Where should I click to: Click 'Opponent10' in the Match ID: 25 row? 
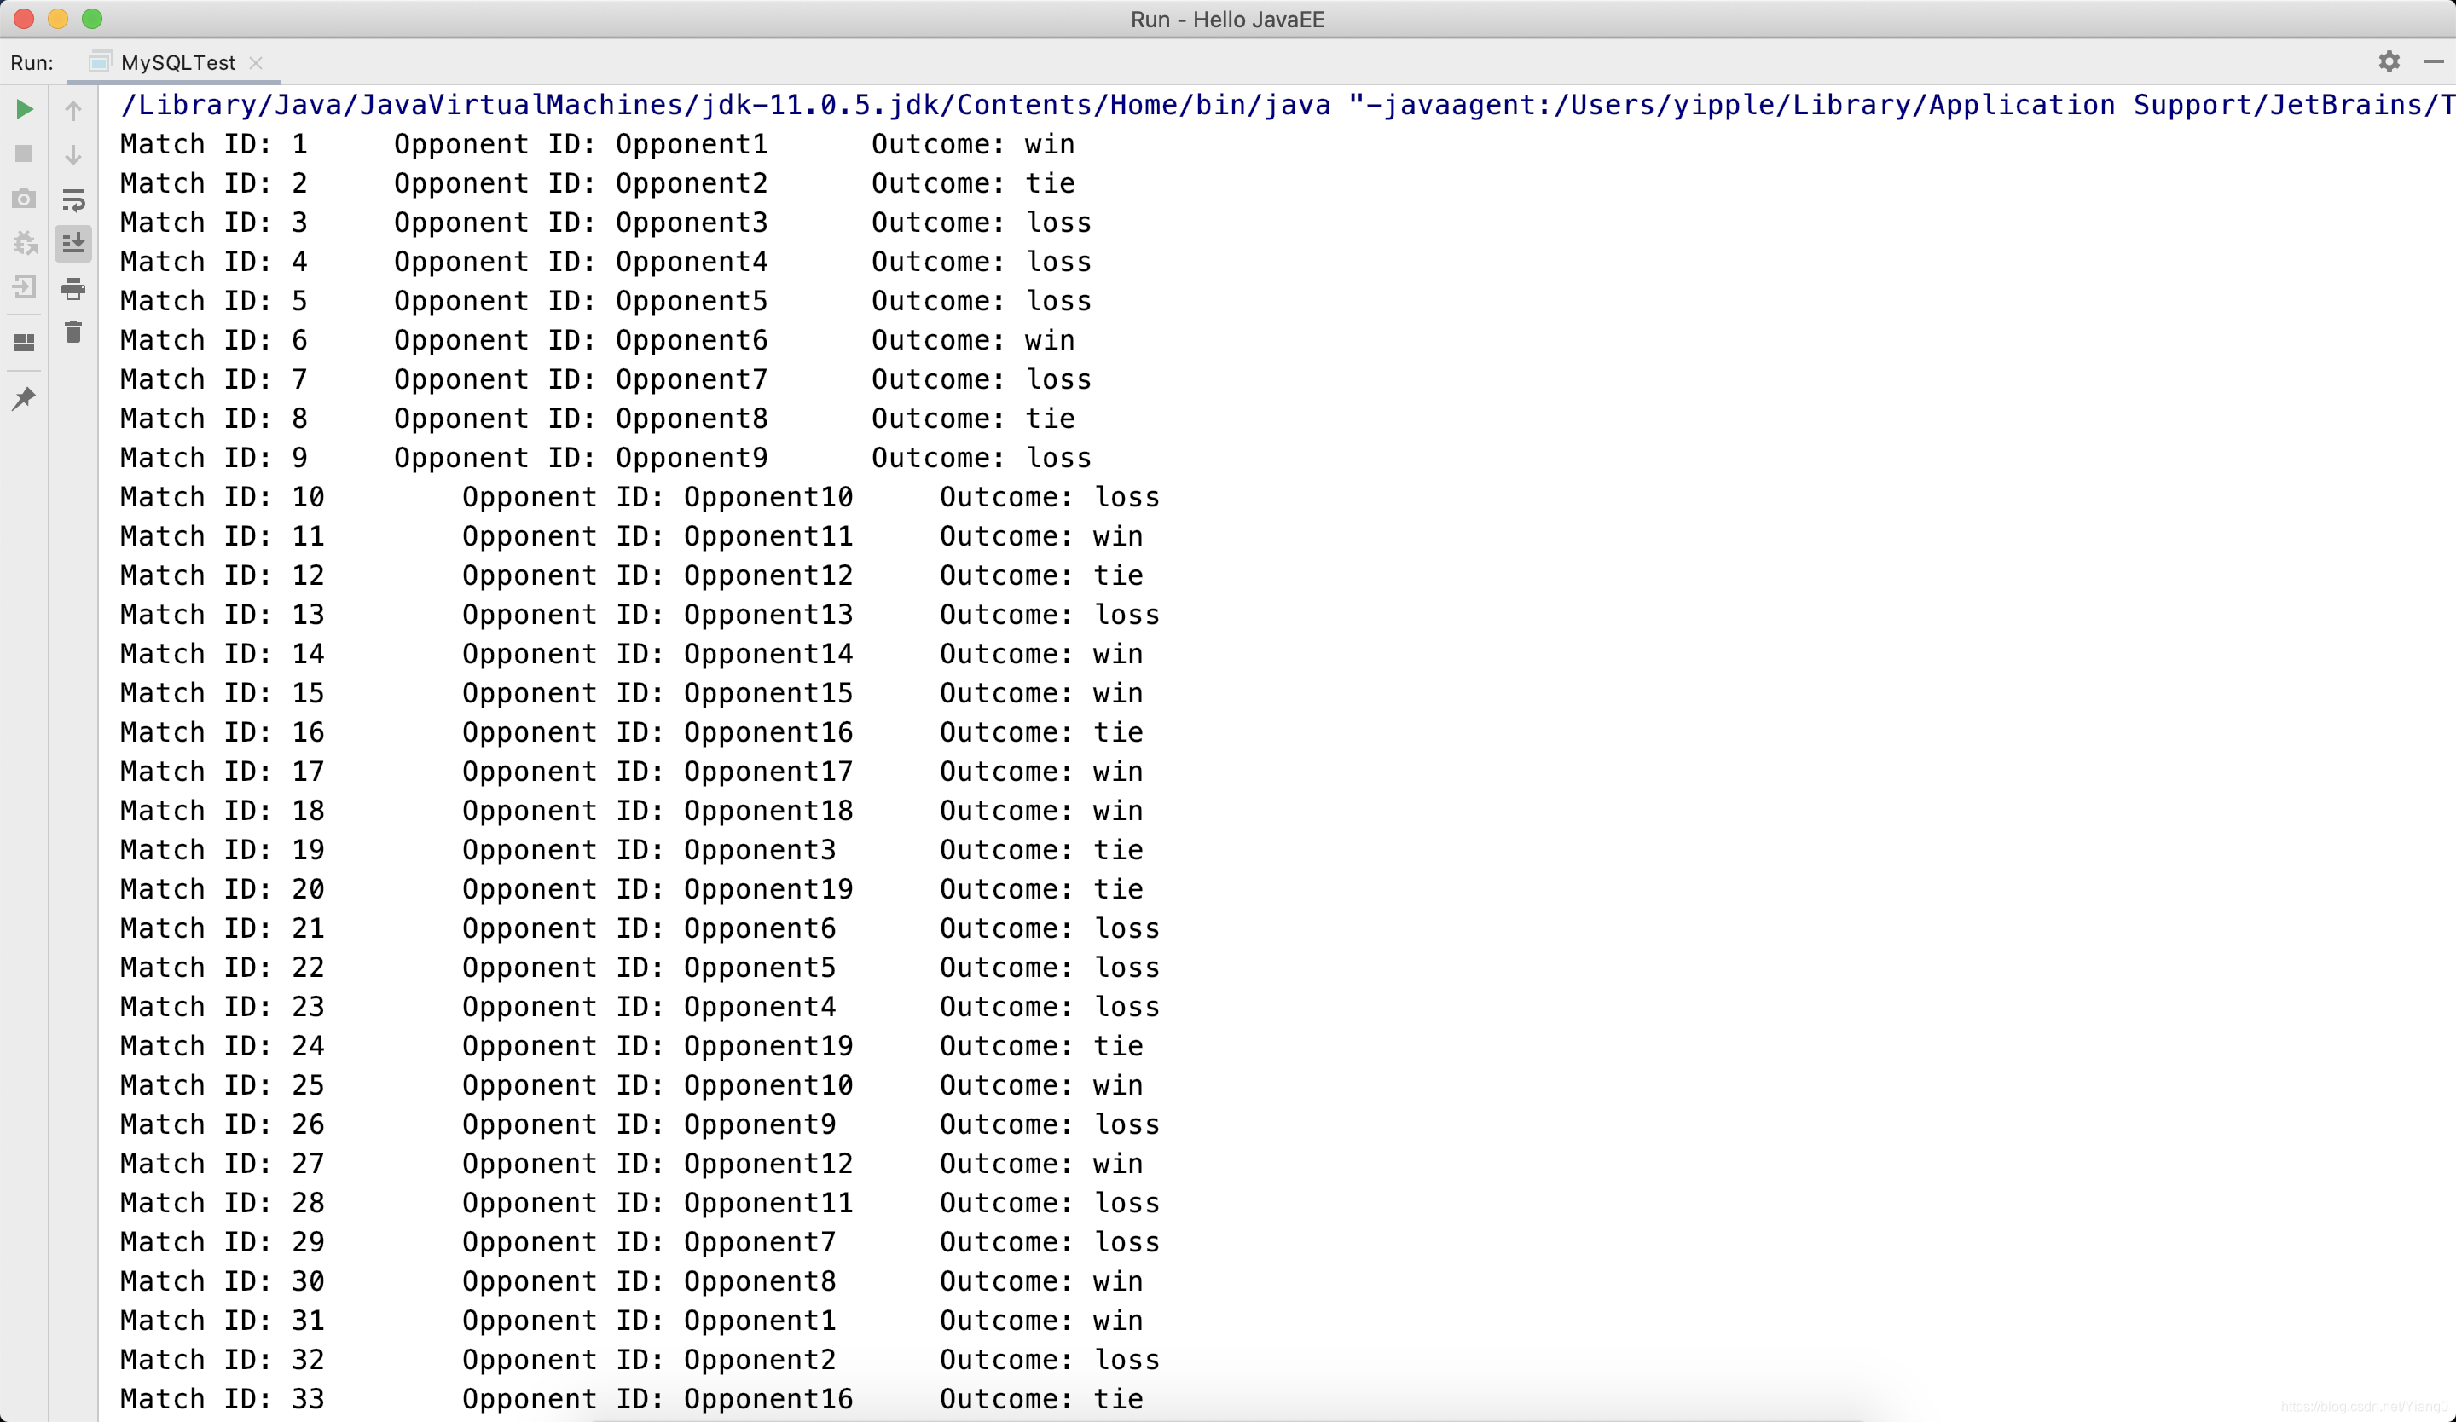point(768,1085)
